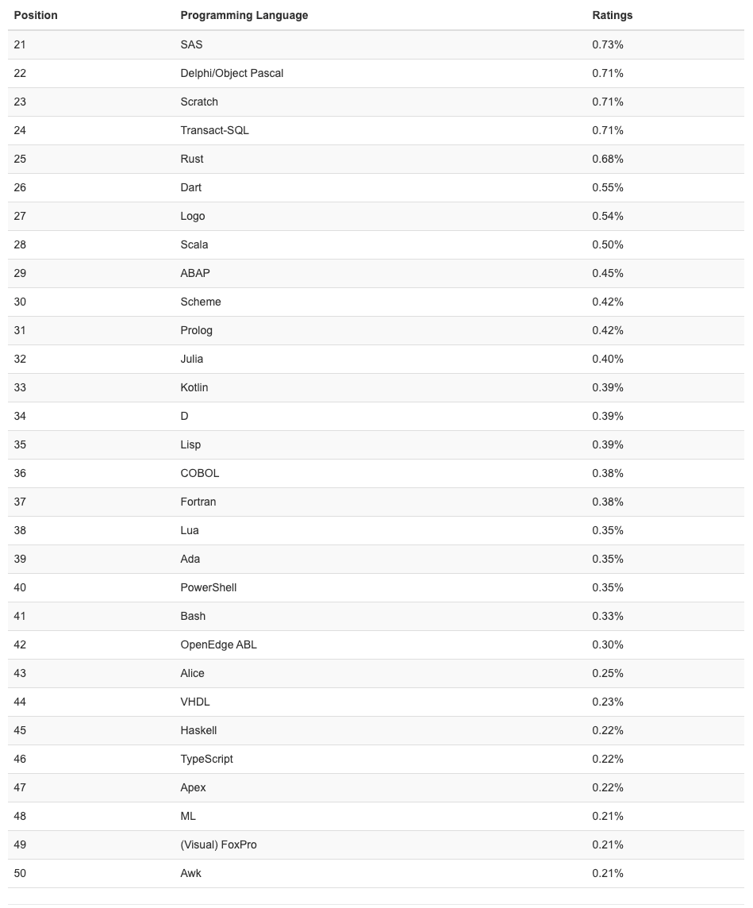Select the Rust row name
This screenshot has width=753, height=908.
(x=191, y=159)
